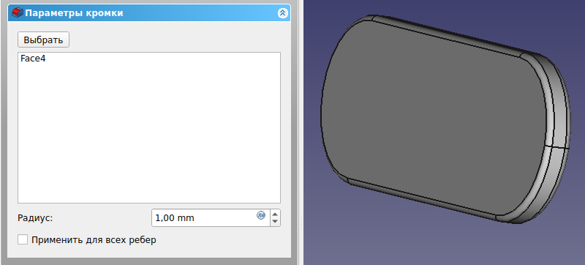Select the Face4 entry in the list
Image resolution: width=585 pixels, height=265 pixels.
tap(33, 59)
